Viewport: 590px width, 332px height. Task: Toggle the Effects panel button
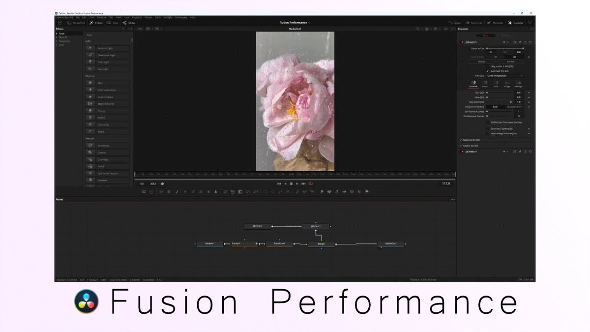96,23
